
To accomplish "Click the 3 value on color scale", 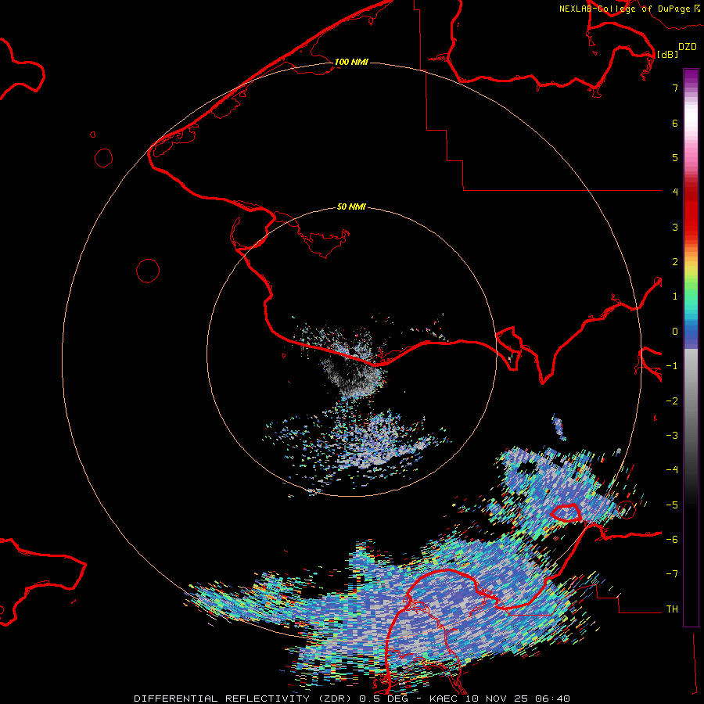I will 675,227.
